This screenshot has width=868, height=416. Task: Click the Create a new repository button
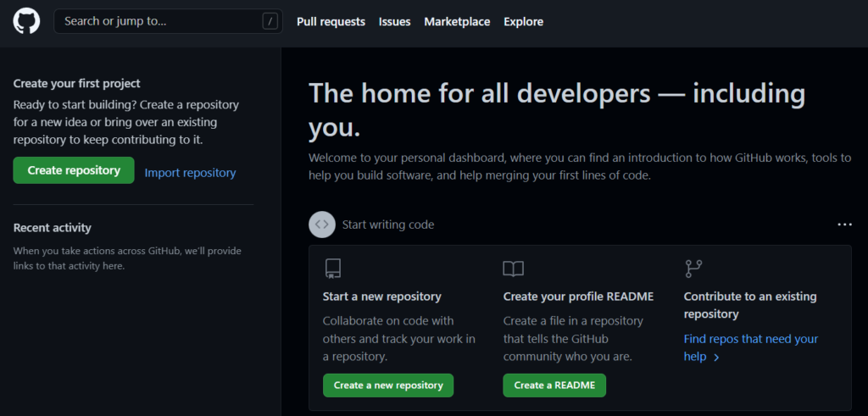[388, 385]
